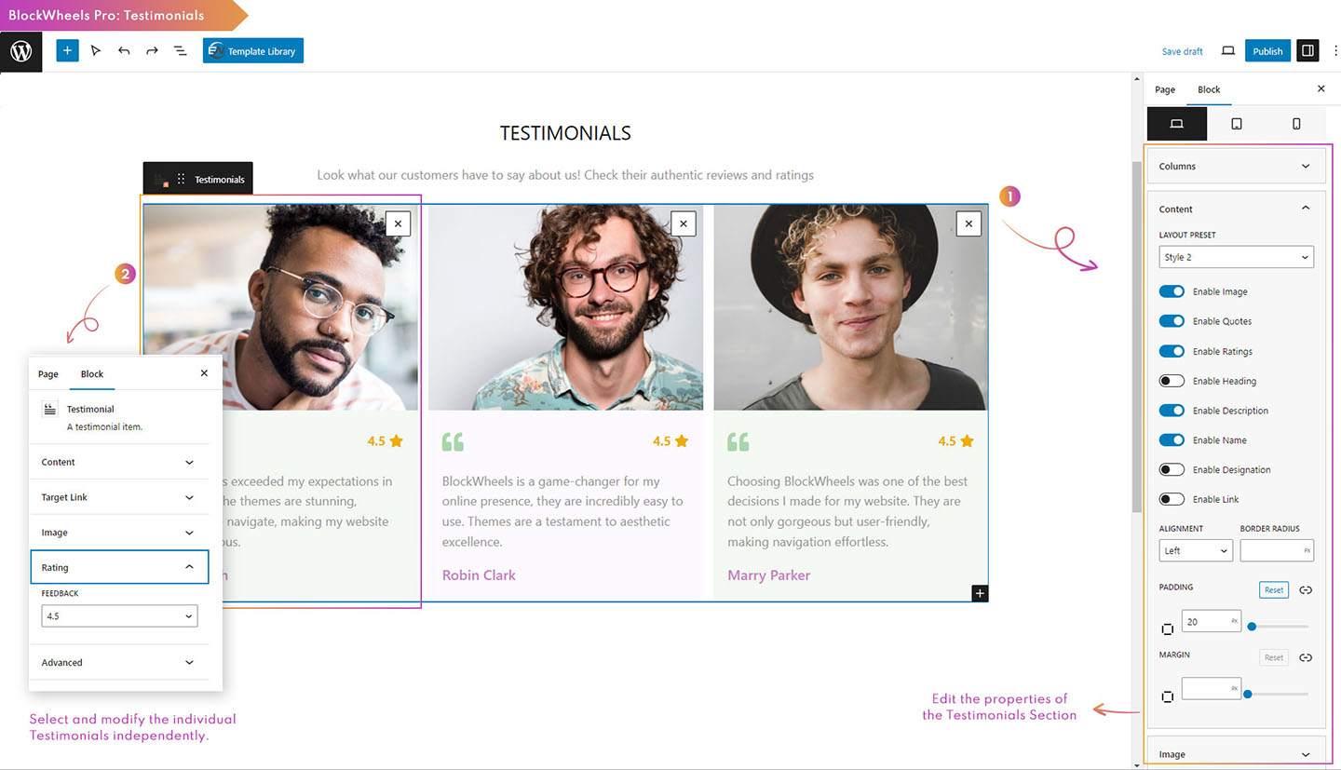Turn on the Enable Designation toggle

pyautogui.click(x=1172, y=470)
